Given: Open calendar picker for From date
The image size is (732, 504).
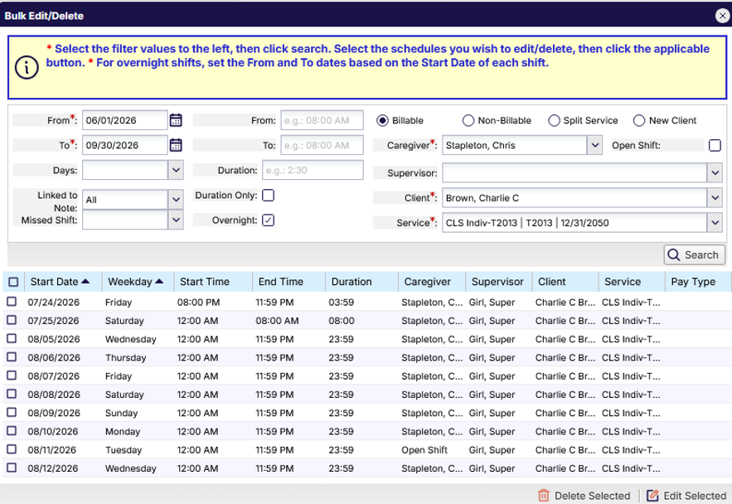Looking at the screenshot, I should [176, 120].
